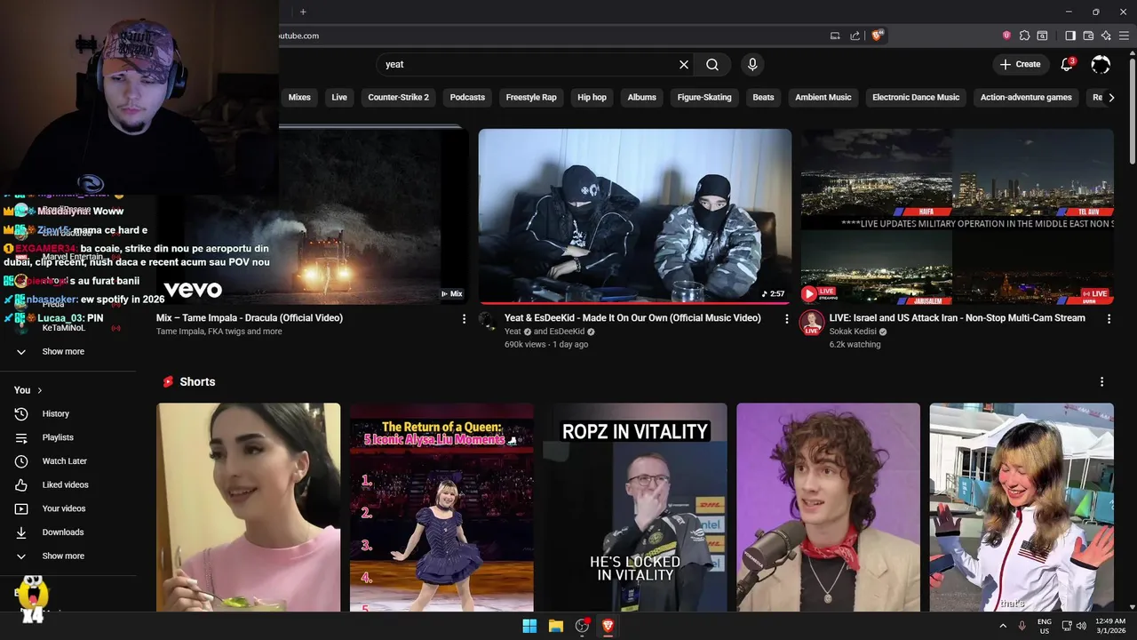
Task: Click the volume icon in system tray
Action: [1081, 626]
